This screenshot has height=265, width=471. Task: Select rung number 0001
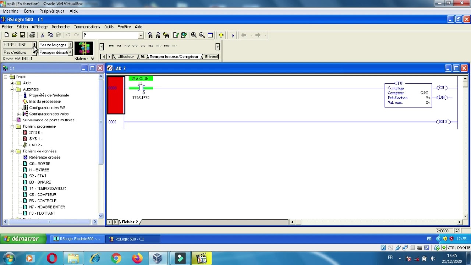pos(112,122)
